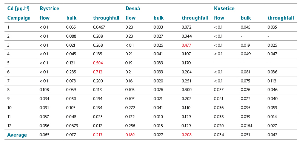The width and height of the screenshot is (302, 146).
Task: Select red value 0.504 in campaign 5
Action: (98, 63)
